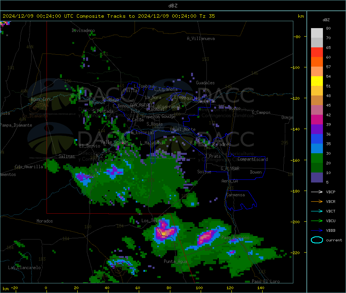Select the red swatch in dBZ scale
This screenshot has height=293, width=346.
317,52
